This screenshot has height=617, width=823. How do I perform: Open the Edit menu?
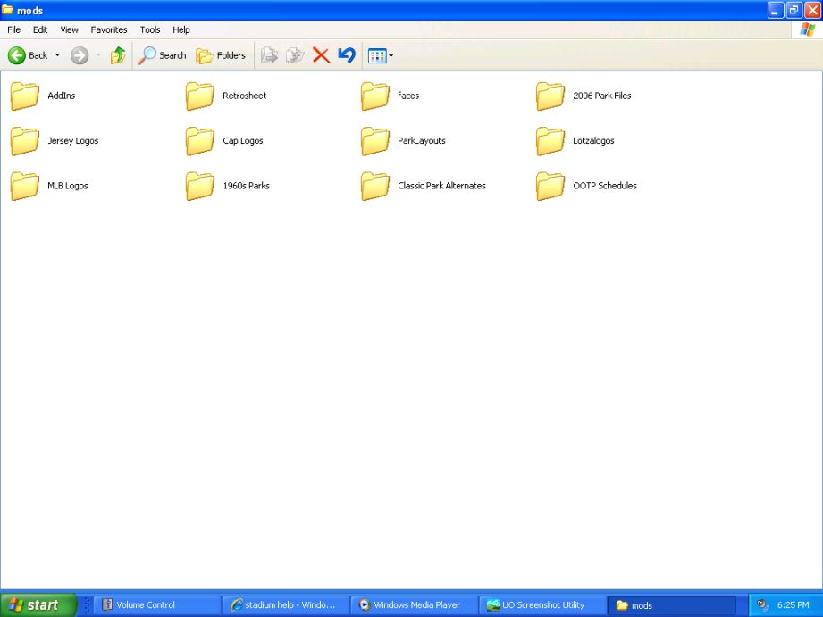point(40,29)
